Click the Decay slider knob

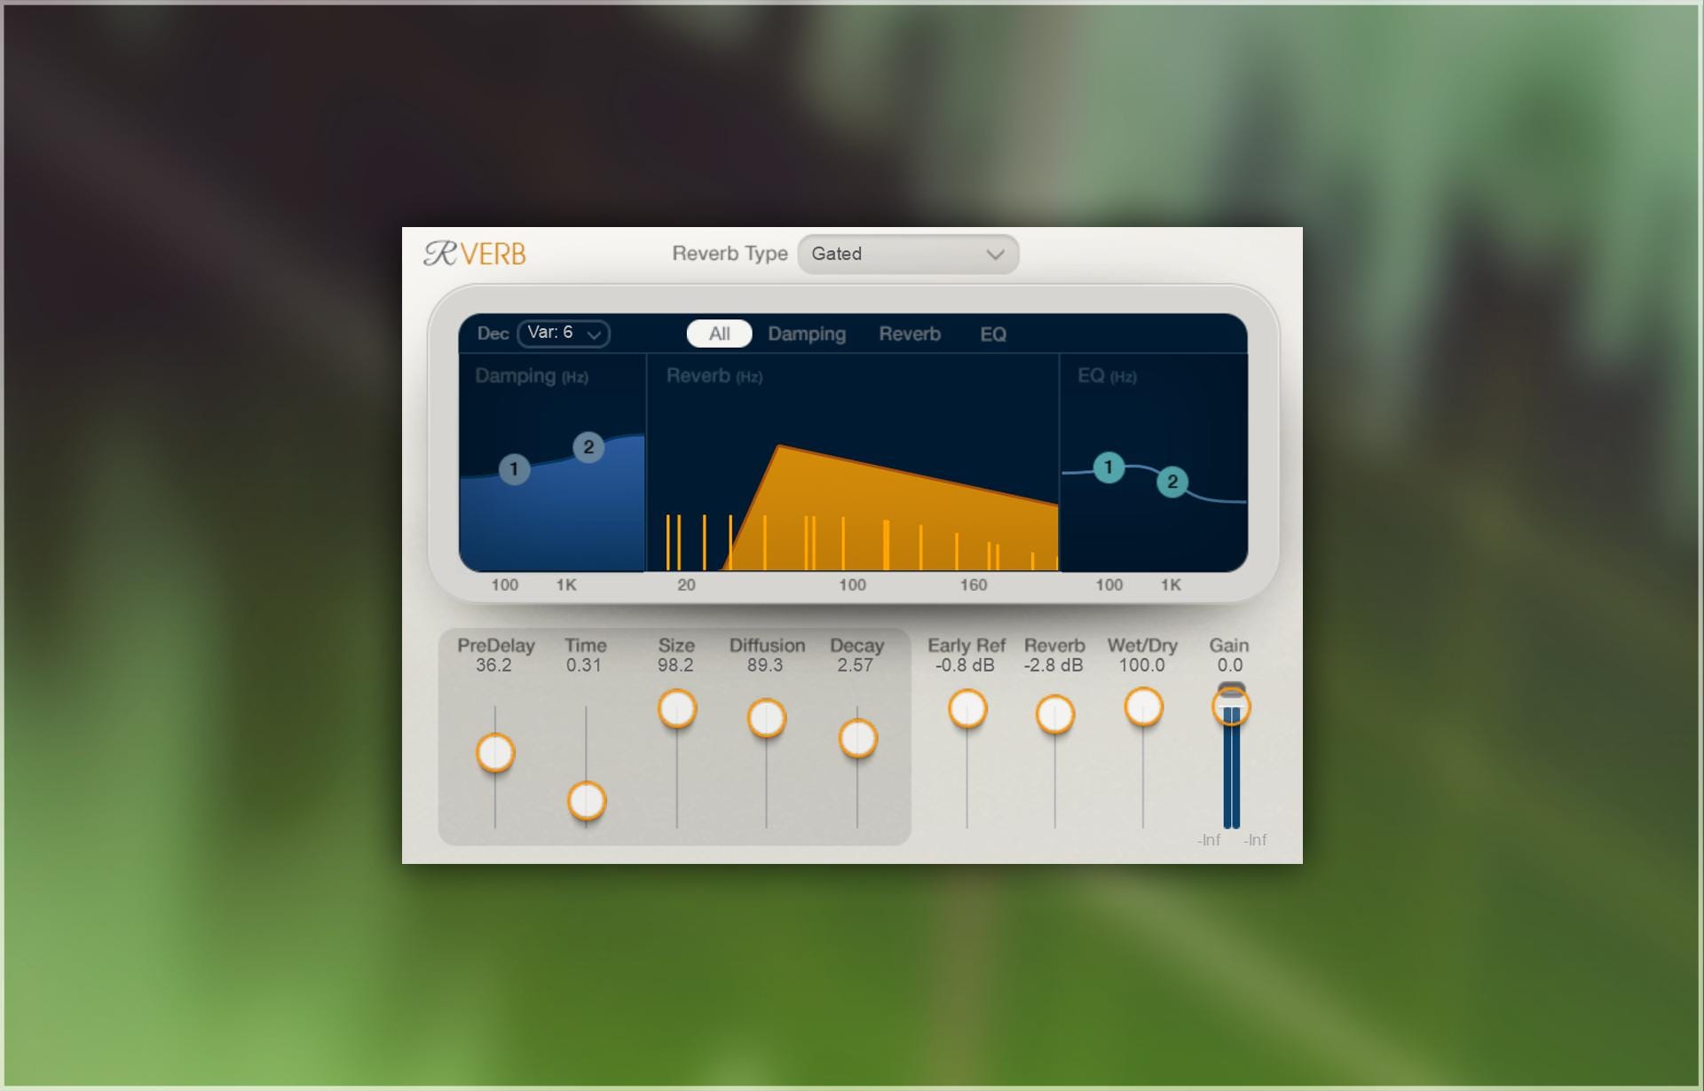(x=857, y=738)
